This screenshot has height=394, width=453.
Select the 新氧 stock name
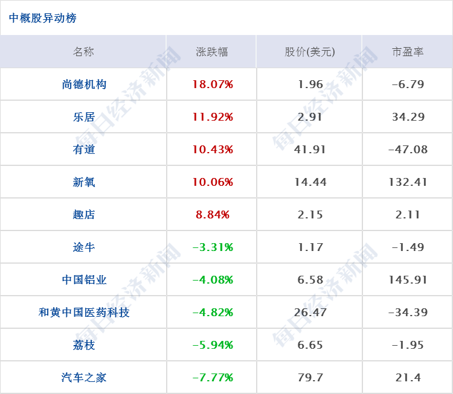84,182
